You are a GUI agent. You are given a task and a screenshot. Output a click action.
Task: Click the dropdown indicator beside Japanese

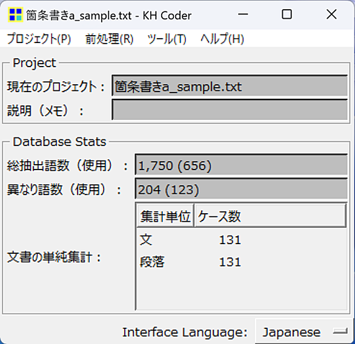point(340,331)
